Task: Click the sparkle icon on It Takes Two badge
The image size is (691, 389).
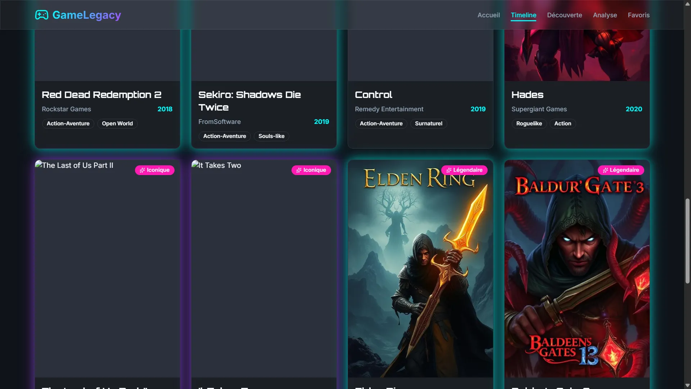Action: pyautogui.click(x=298, y=170)
